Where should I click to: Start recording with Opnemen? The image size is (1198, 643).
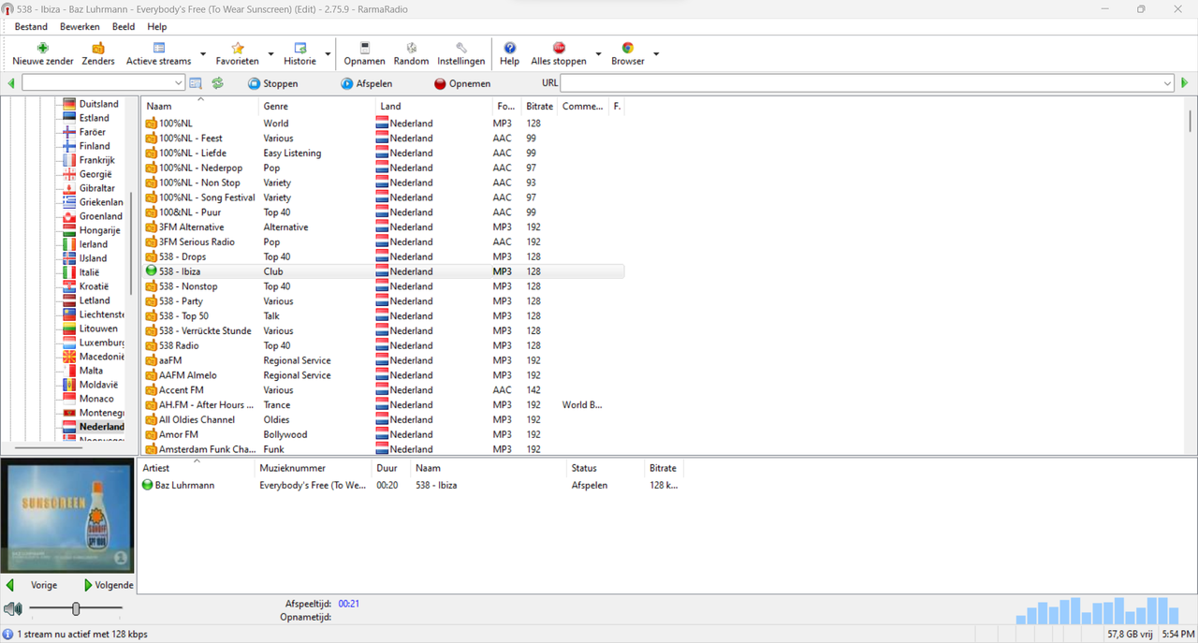(x=462, y=83)
